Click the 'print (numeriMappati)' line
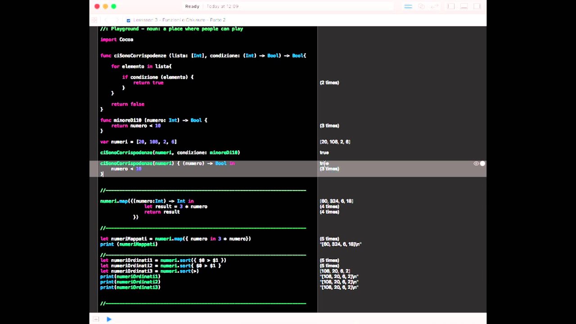Viewport: 576px width, 324px height. point(129,244)
